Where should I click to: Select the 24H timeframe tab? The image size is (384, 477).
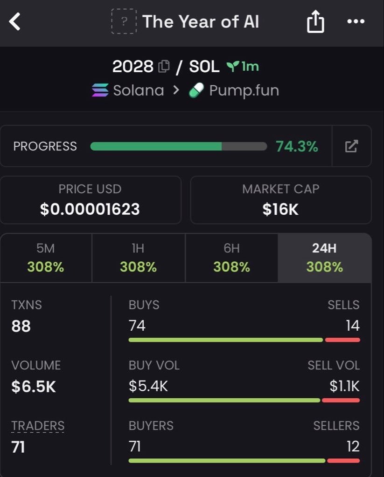(325, 258)
